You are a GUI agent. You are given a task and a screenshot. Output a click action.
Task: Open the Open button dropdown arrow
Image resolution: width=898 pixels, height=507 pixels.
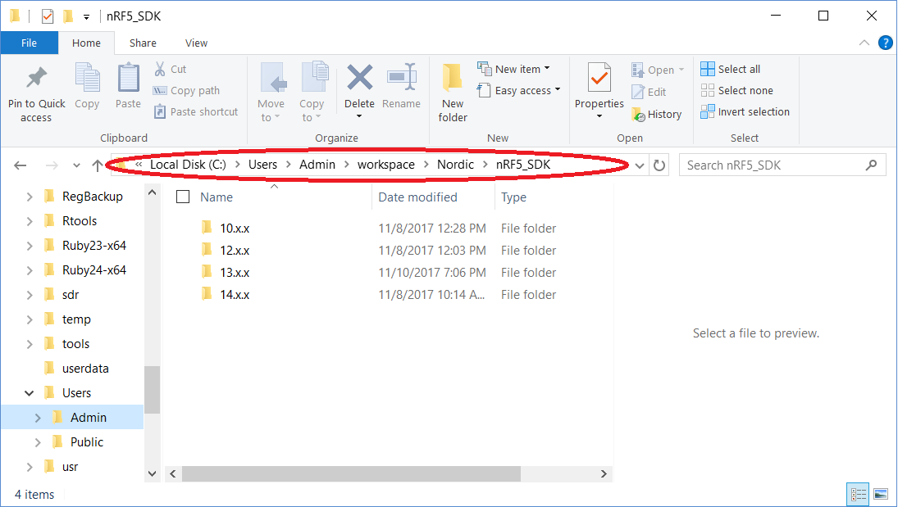pyautogui.click(x=681, y=70)
